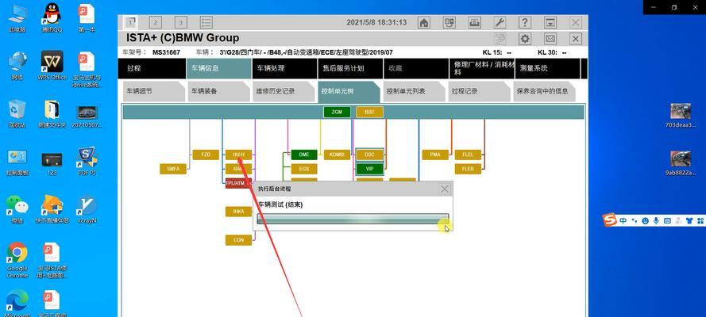706x317 pixels.
Task: Open the 修理厂材料 / 消耗材料 menu
Action: [x=482, y=68]
